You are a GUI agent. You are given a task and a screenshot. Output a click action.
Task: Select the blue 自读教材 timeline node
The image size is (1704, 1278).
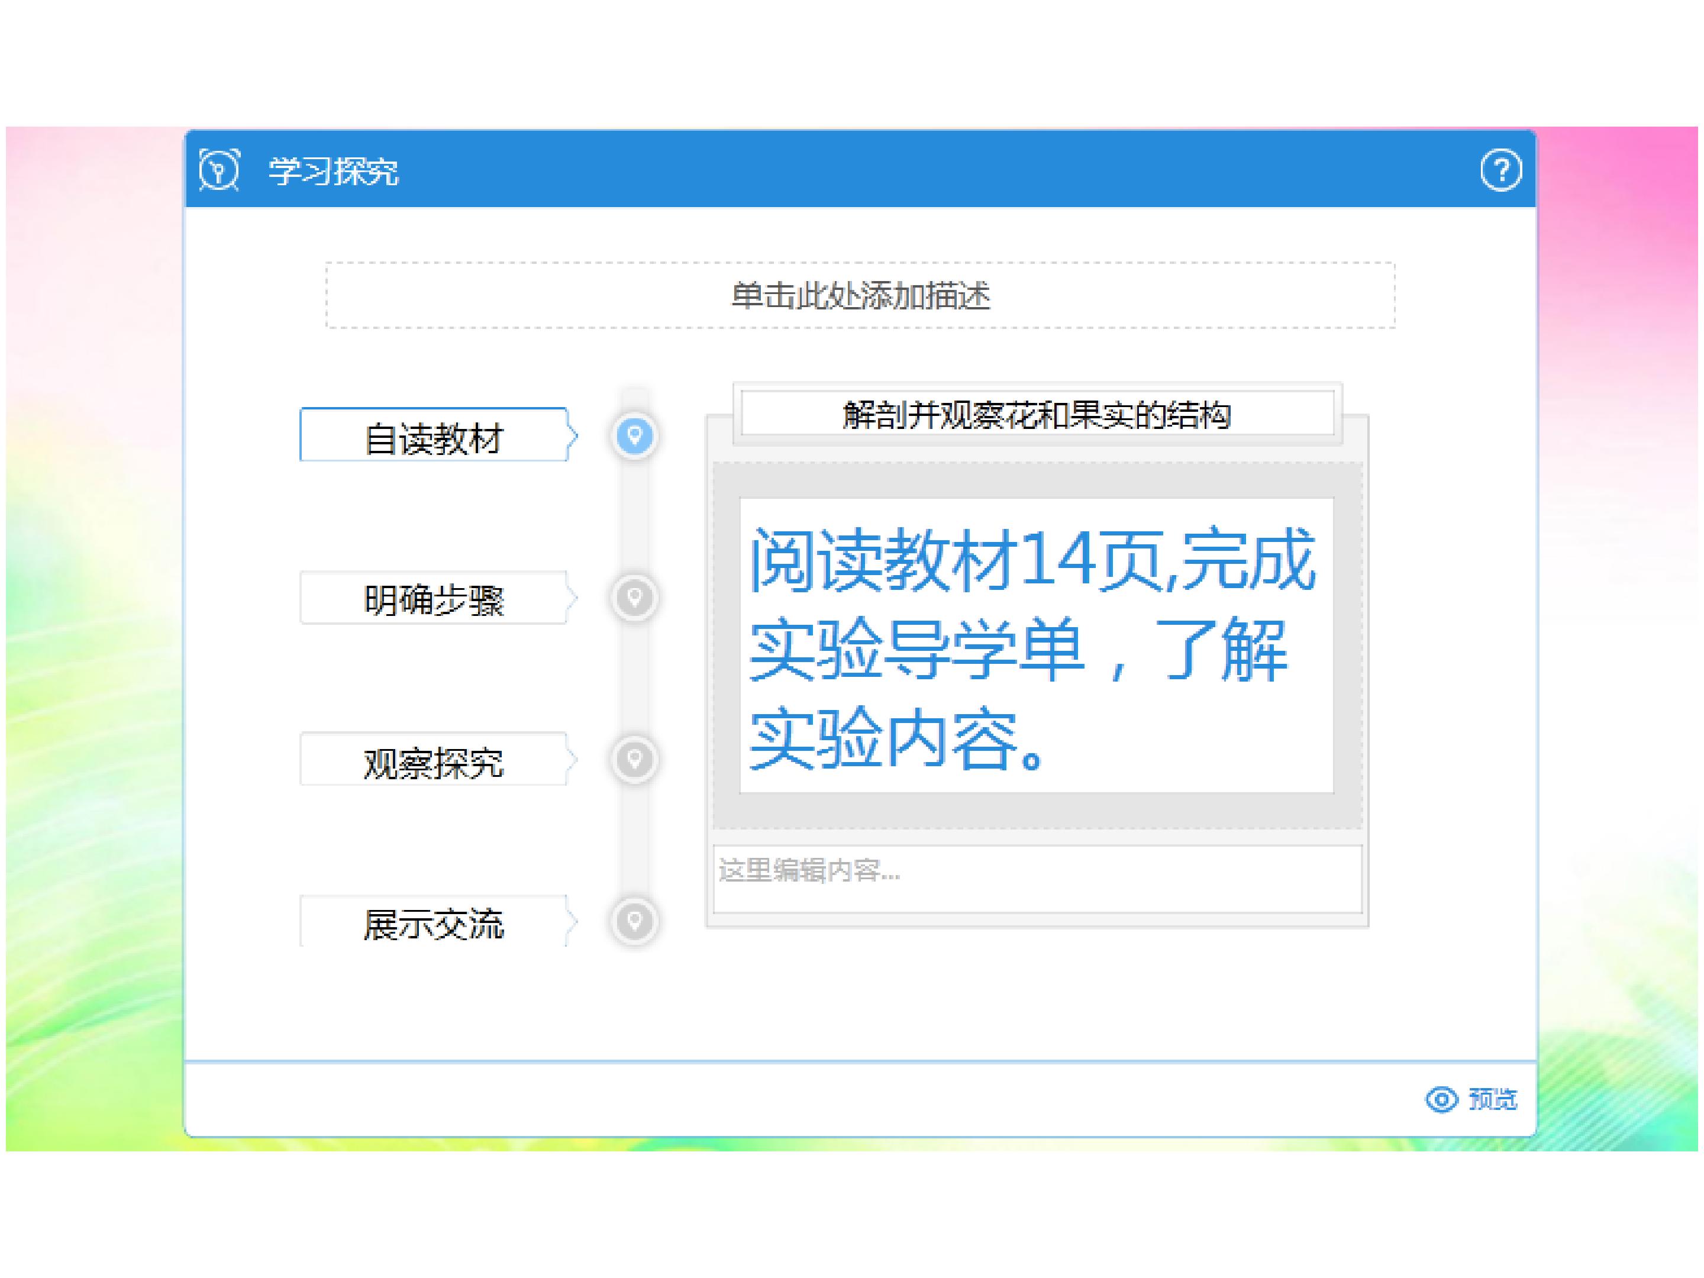[x=634, y=436]
